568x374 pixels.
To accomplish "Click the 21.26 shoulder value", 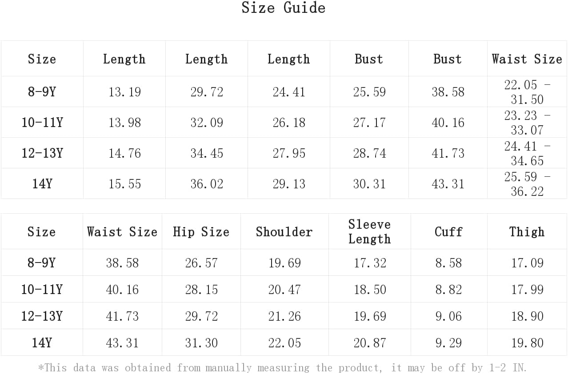I will (x=284, y=316).
